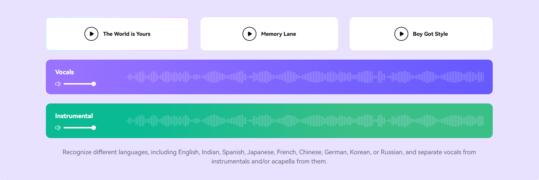Select the Boy Got Style song title
The image size is (539, 180).
430,34
